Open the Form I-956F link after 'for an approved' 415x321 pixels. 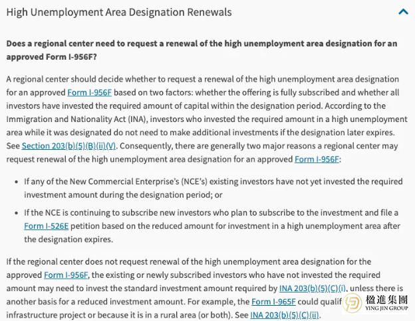click(90, 93)
